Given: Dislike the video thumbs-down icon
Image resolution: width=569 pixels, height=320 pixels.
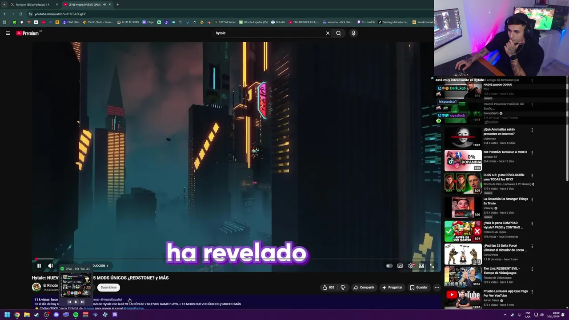Looking at the screenshot, I should tap(343, 288).
